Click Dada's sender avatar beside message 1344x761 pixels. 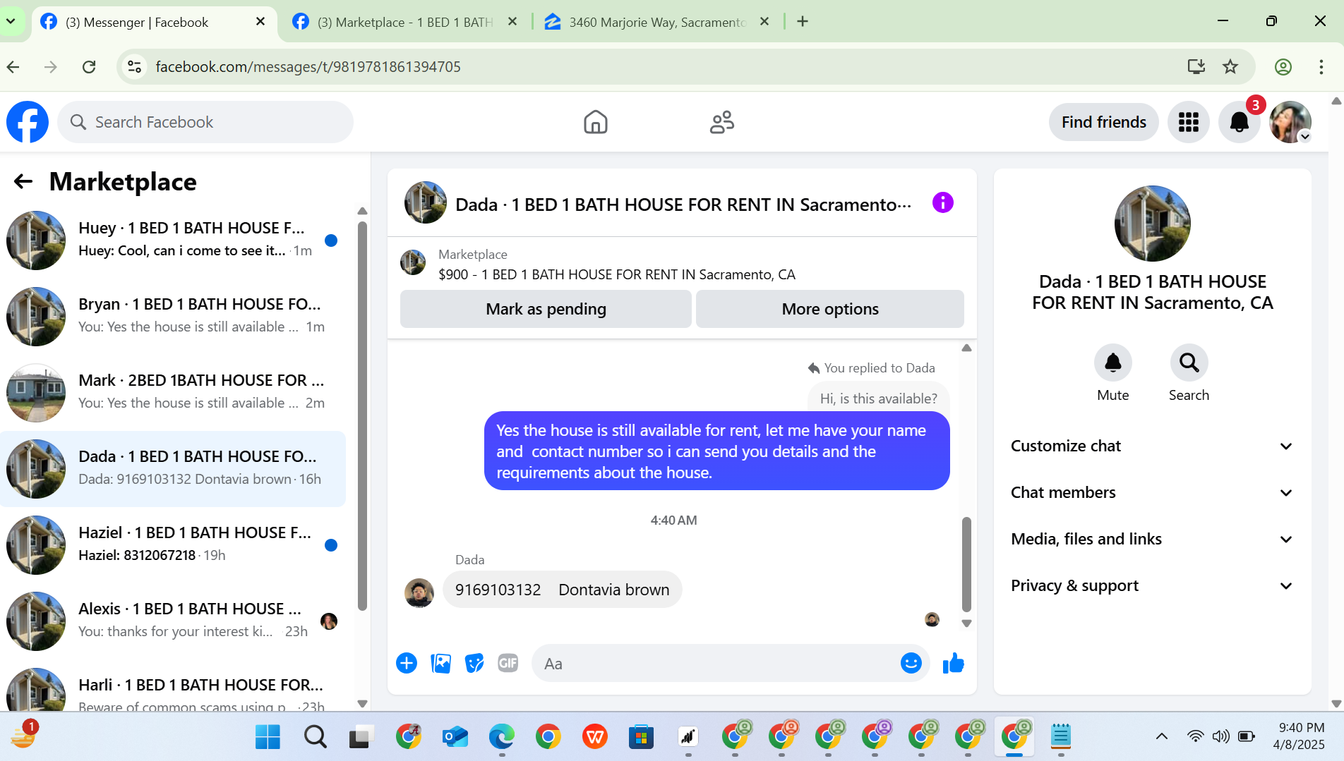tap(419, 593)
